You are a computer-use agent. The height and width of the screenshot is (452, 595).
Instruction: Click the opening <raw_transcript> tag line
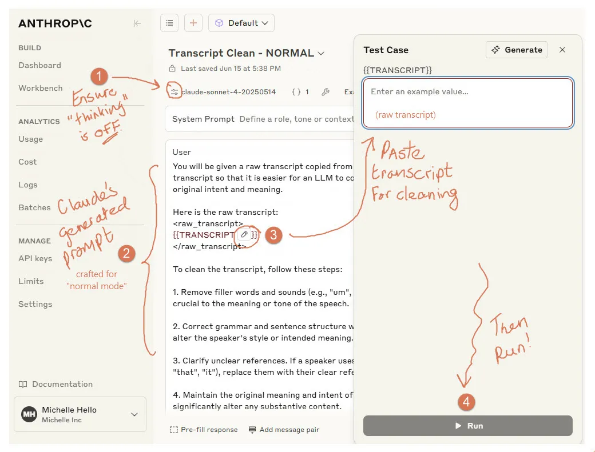pyautogui.click(x=208, y=223)
